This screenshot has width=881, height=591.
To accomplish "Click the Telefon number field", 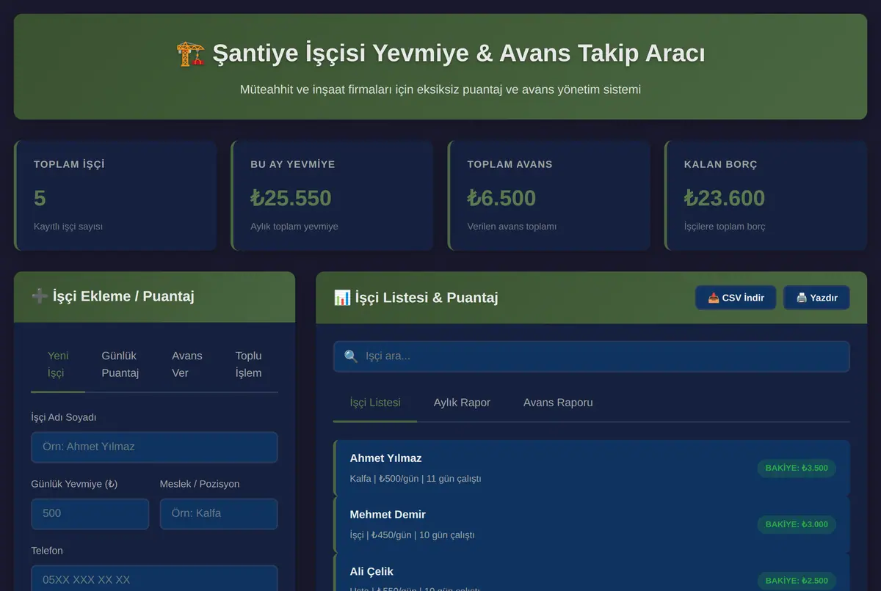I will (154, 579).
